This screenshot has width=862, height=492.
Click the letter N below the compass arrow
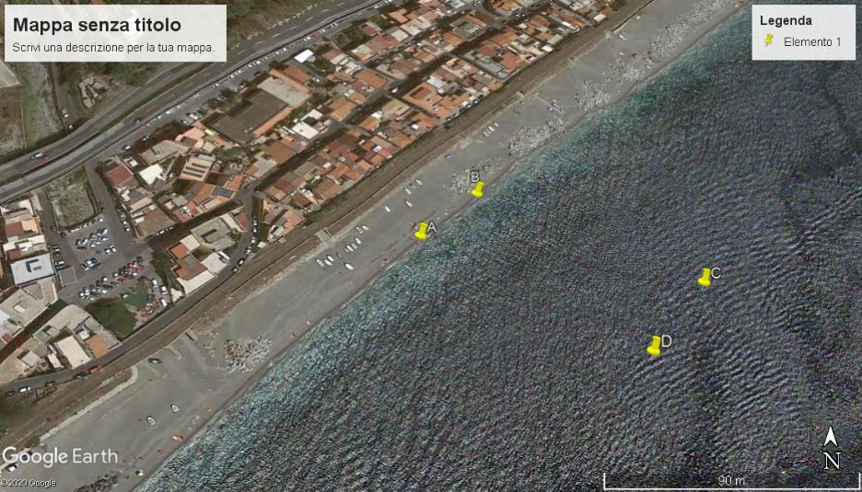point(832,461)
